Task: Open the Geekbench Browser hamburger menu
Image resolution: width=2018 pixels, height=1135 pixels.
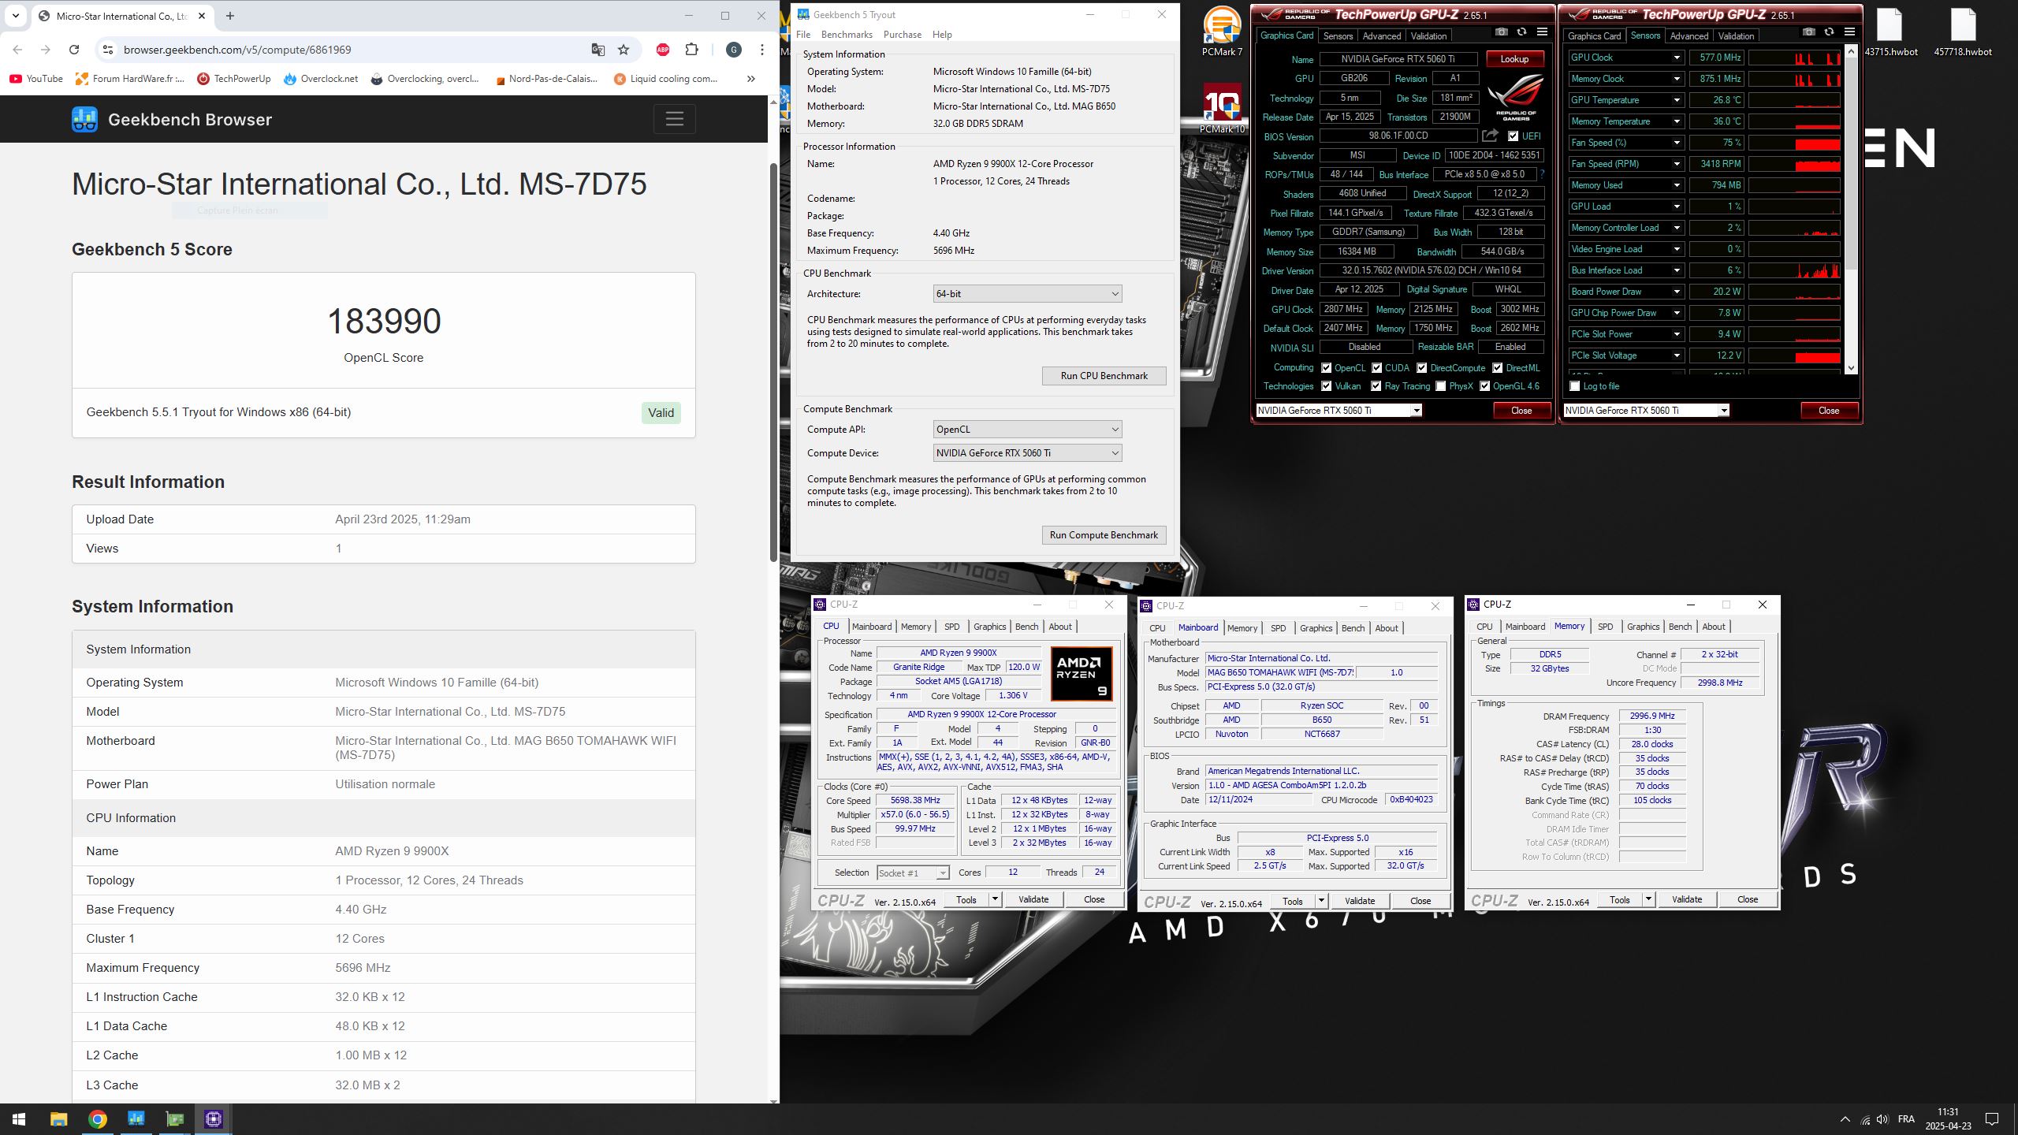Action: (x=674, y=119)
